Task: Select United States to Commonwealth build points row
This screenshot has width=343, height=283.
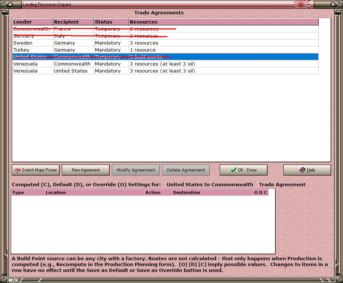Action: pos(165,57)
